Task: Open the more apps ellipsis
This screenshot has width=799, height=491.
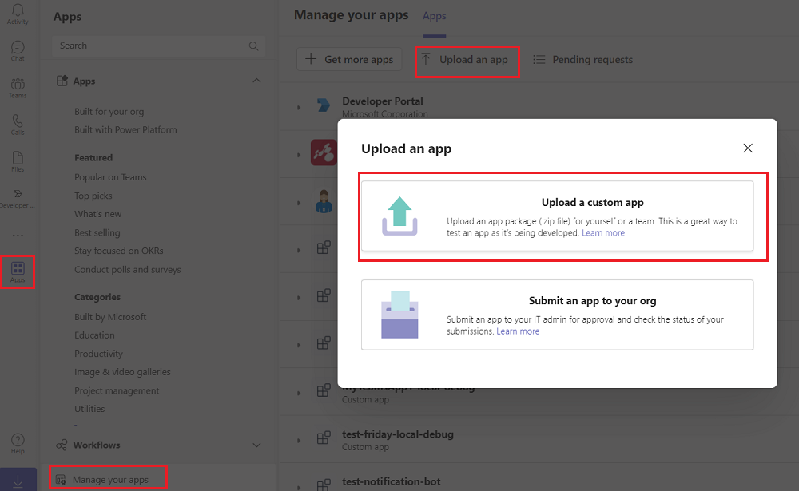Action: coord(18,236)
